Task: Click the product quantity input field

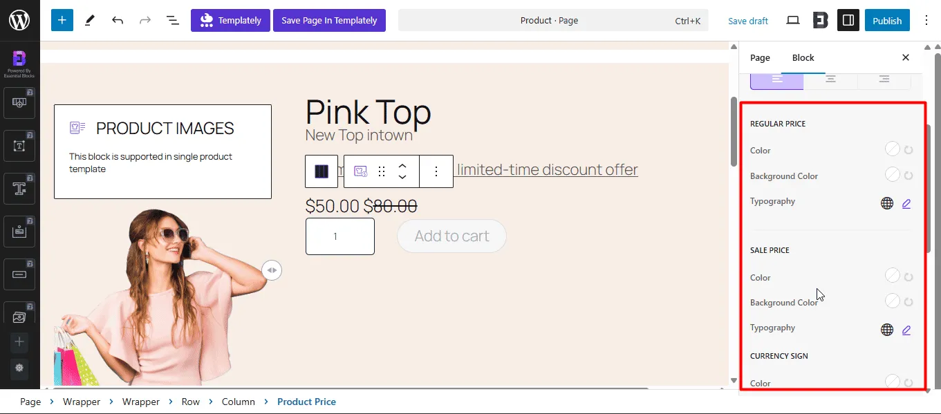Action: pyautogui.click(x=340, y=236)
